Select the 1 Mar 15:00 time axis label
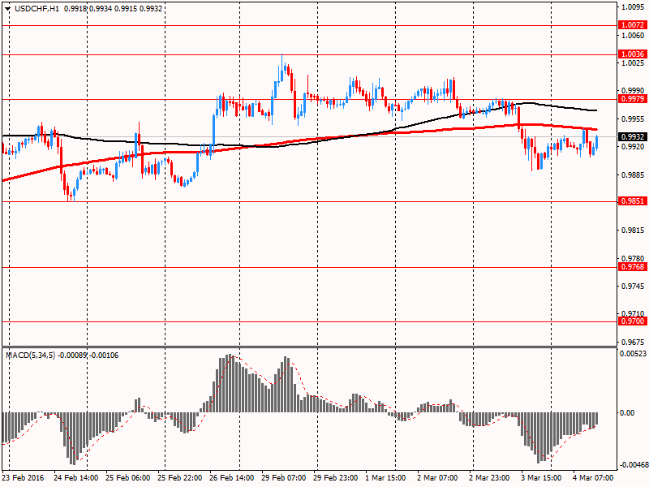Image resolution: width=649 pixels, height=487 pixels. click(386, 478)
